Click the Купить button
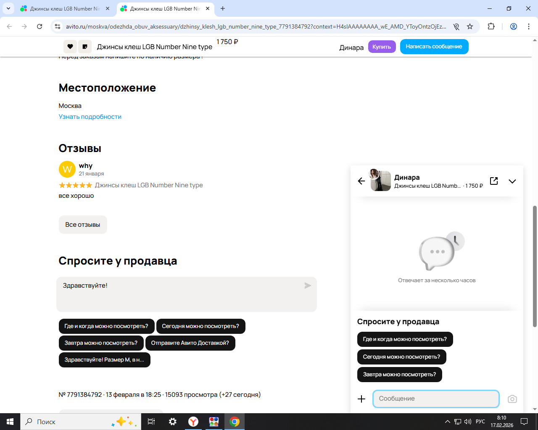 point(382,47)
